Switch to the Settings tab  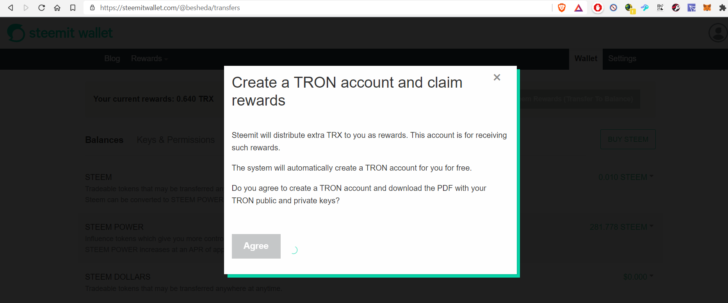click(622, 58)
